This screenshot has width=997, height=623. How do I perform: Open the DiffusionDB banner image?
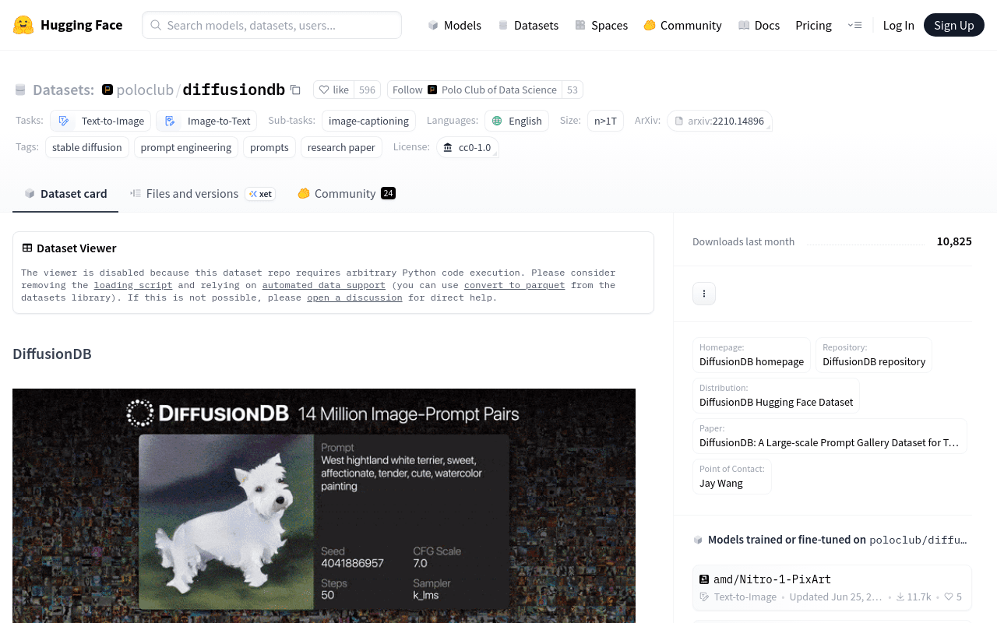coord(324,505)
